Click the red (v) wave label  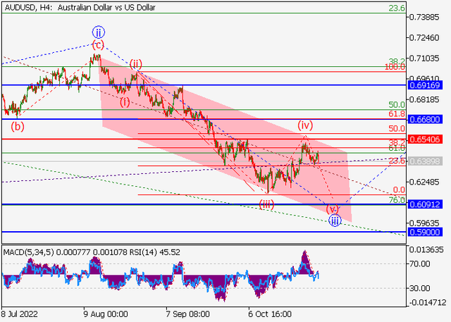333,209
